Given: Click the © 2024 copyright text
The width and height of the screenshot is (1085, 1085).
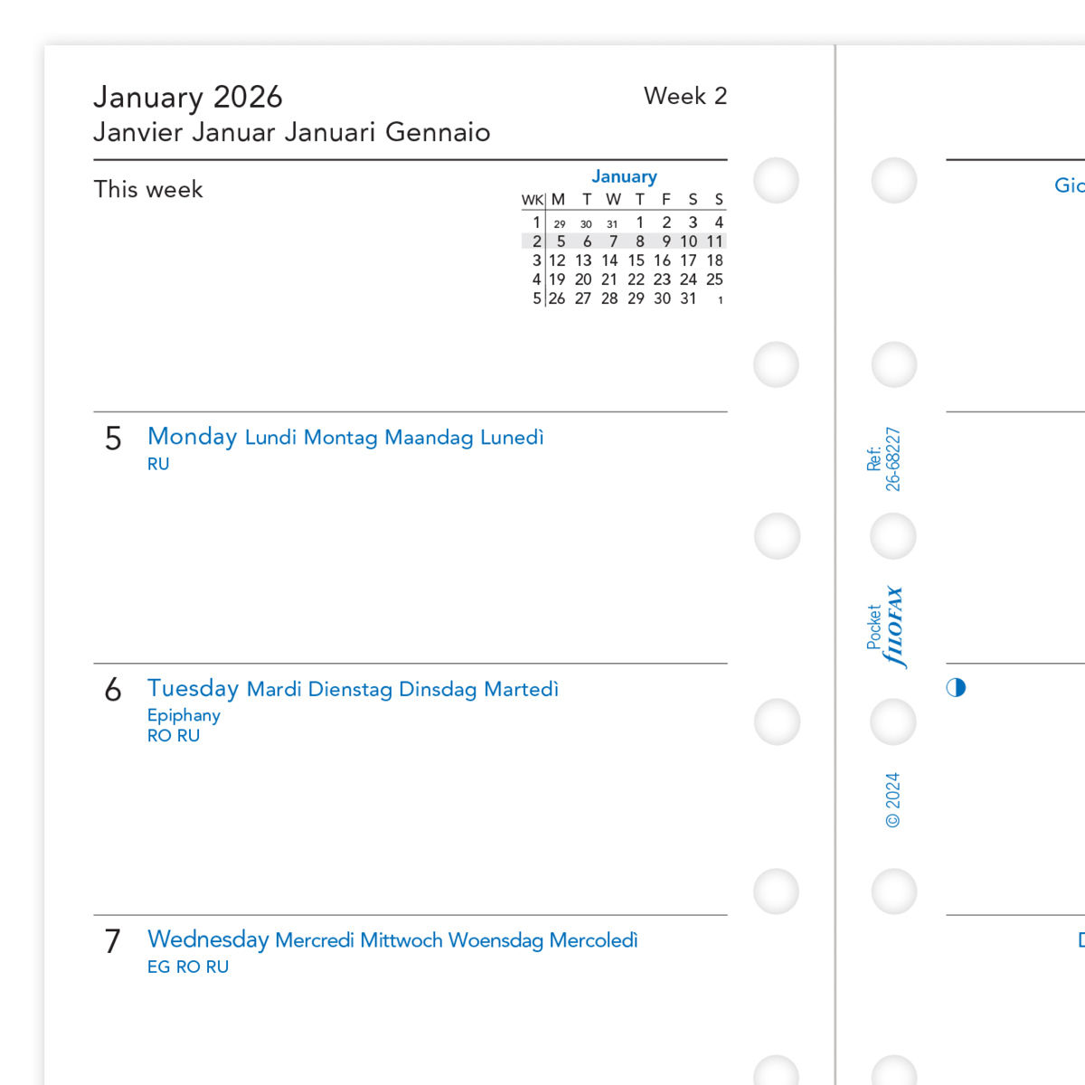Looking at the screenshot, I should click(x=892, y=800).
